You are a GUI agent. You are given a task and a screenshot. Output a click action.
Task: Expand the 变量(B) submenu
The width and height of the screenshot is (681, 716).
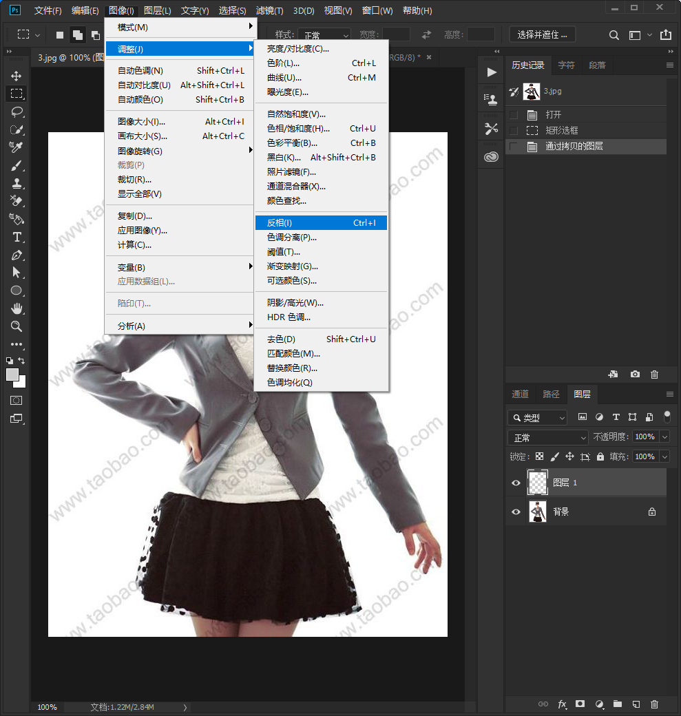click(181, 267)
